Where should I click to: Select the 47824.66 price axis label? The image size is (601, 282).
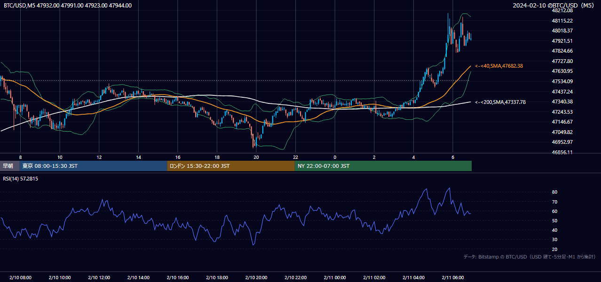pyautogui.click(x=562, y=51)
